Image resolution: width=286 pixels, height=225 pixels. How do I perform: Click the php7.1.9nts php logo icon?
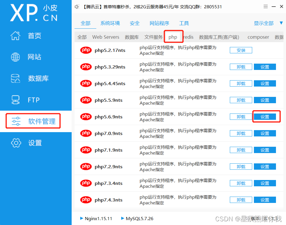coord(86,150)
